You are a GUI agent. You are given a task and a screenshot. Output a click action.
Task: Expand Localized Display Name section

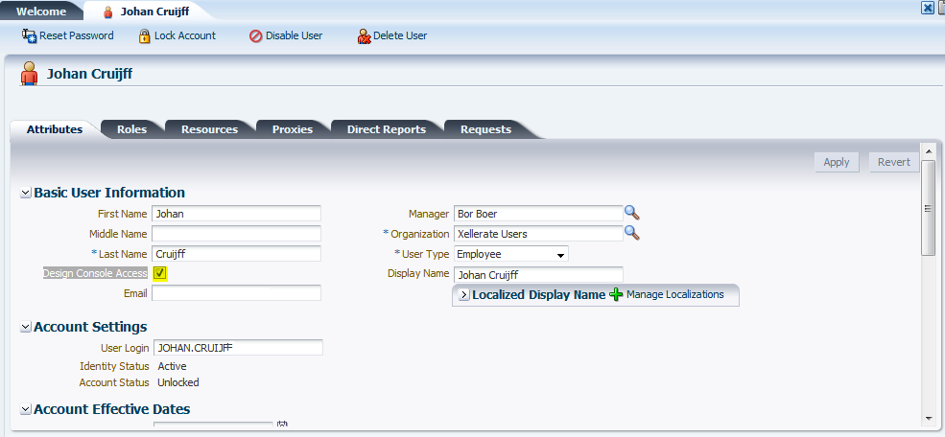tap(464, 295)
